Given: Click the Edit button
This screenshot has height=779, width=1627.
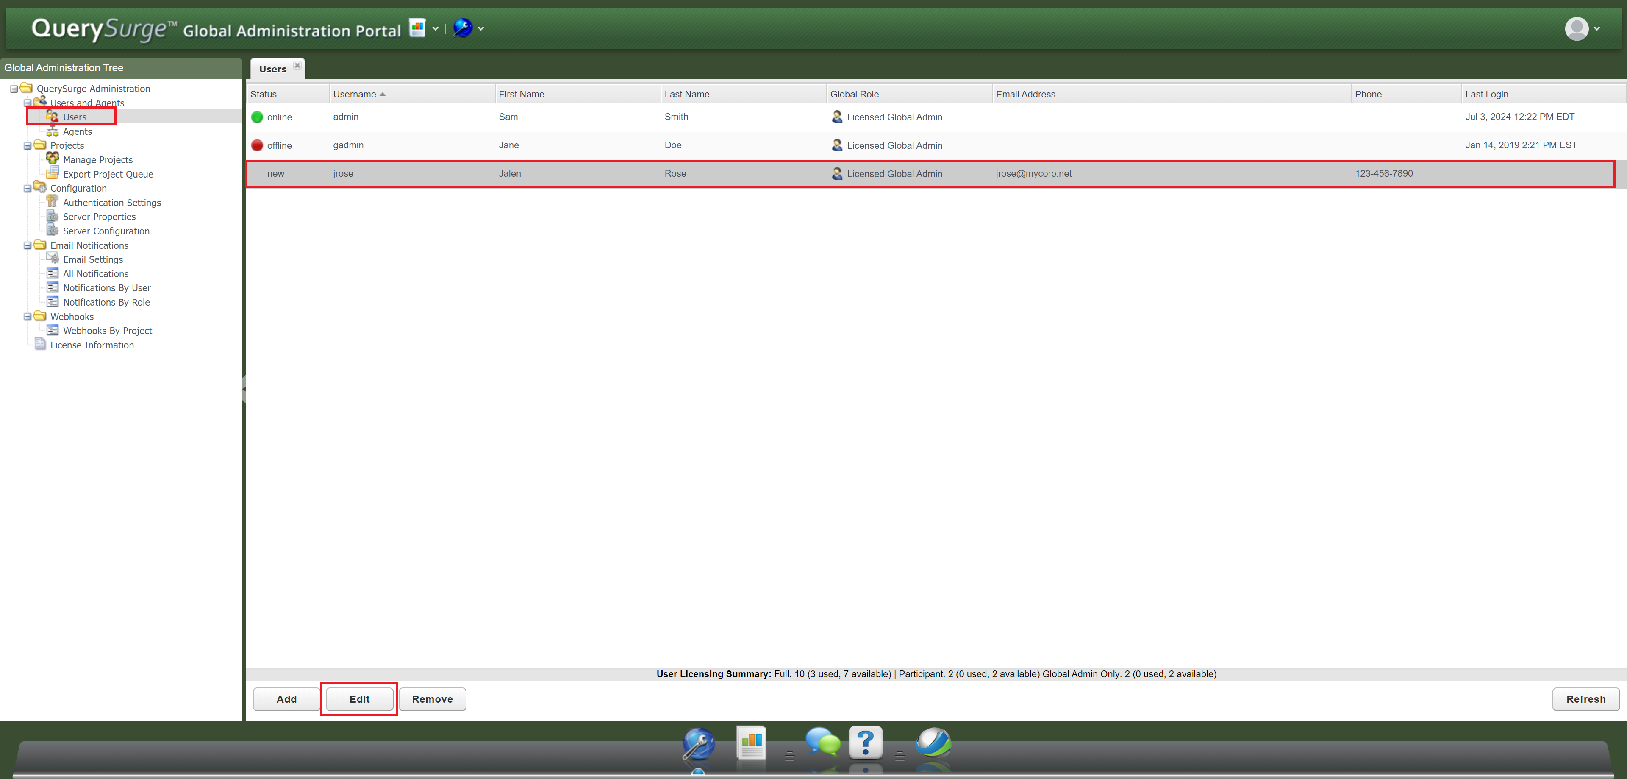Looking at the screenshot, I should click(x=359, y=699).
